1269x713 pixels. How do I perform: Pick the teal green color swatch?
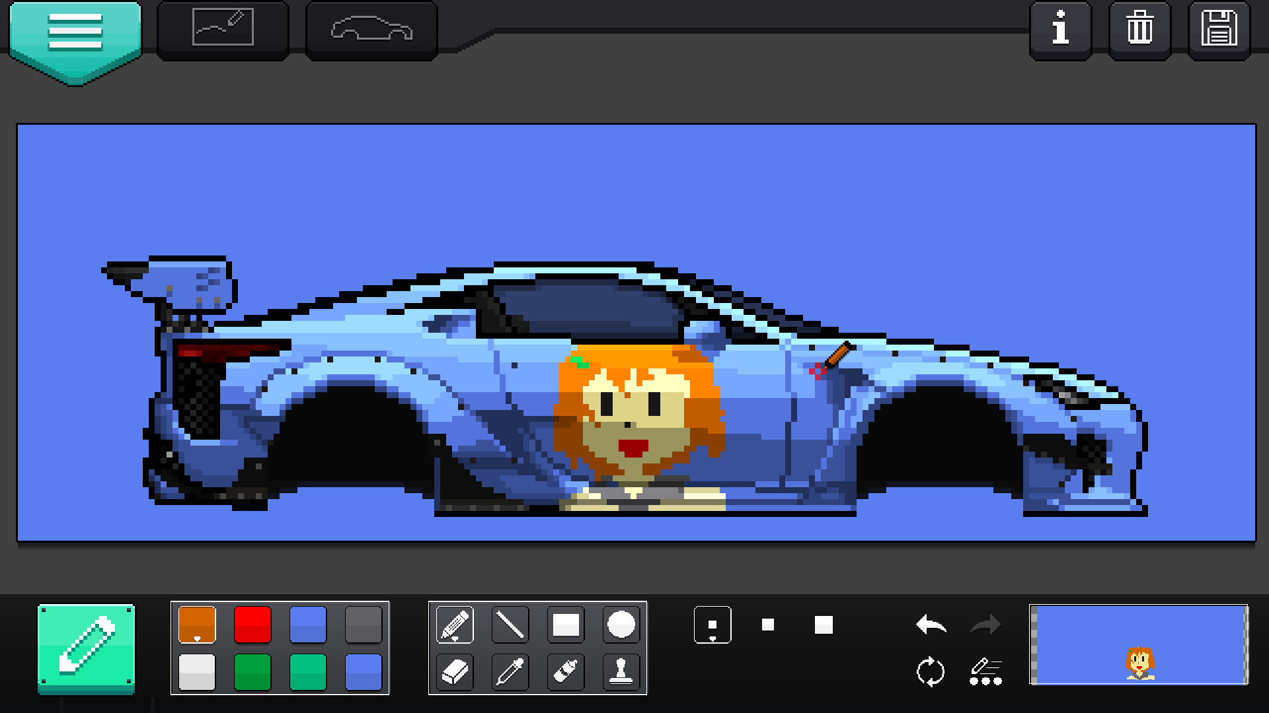tap(308, 672)
